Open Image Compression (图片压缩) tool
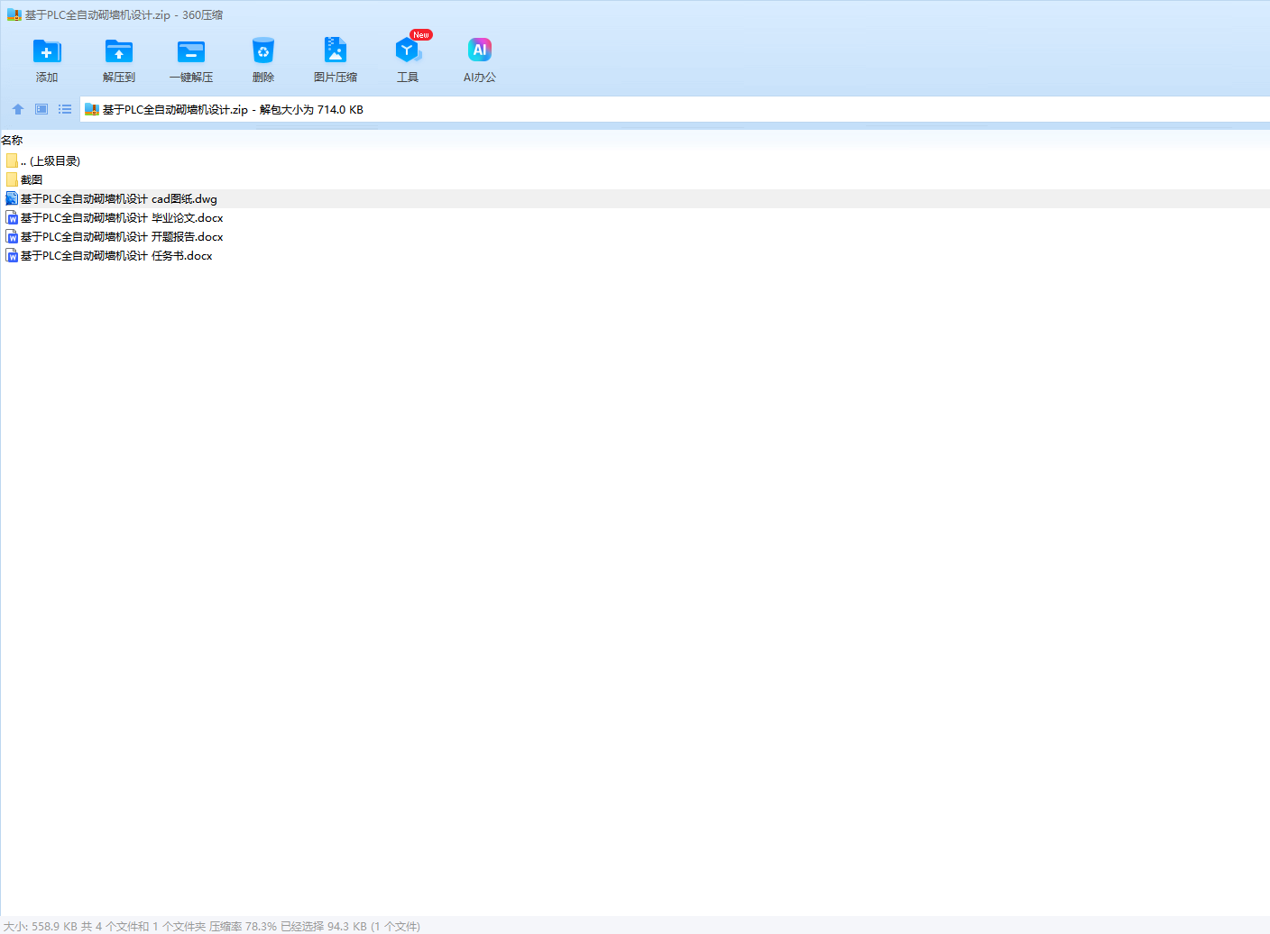Viewport: 1270px width, 934px height. tap(336, 60)
